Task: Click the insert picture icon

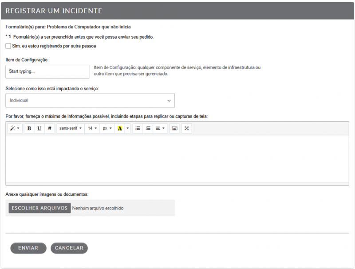Action: (174, 128)
